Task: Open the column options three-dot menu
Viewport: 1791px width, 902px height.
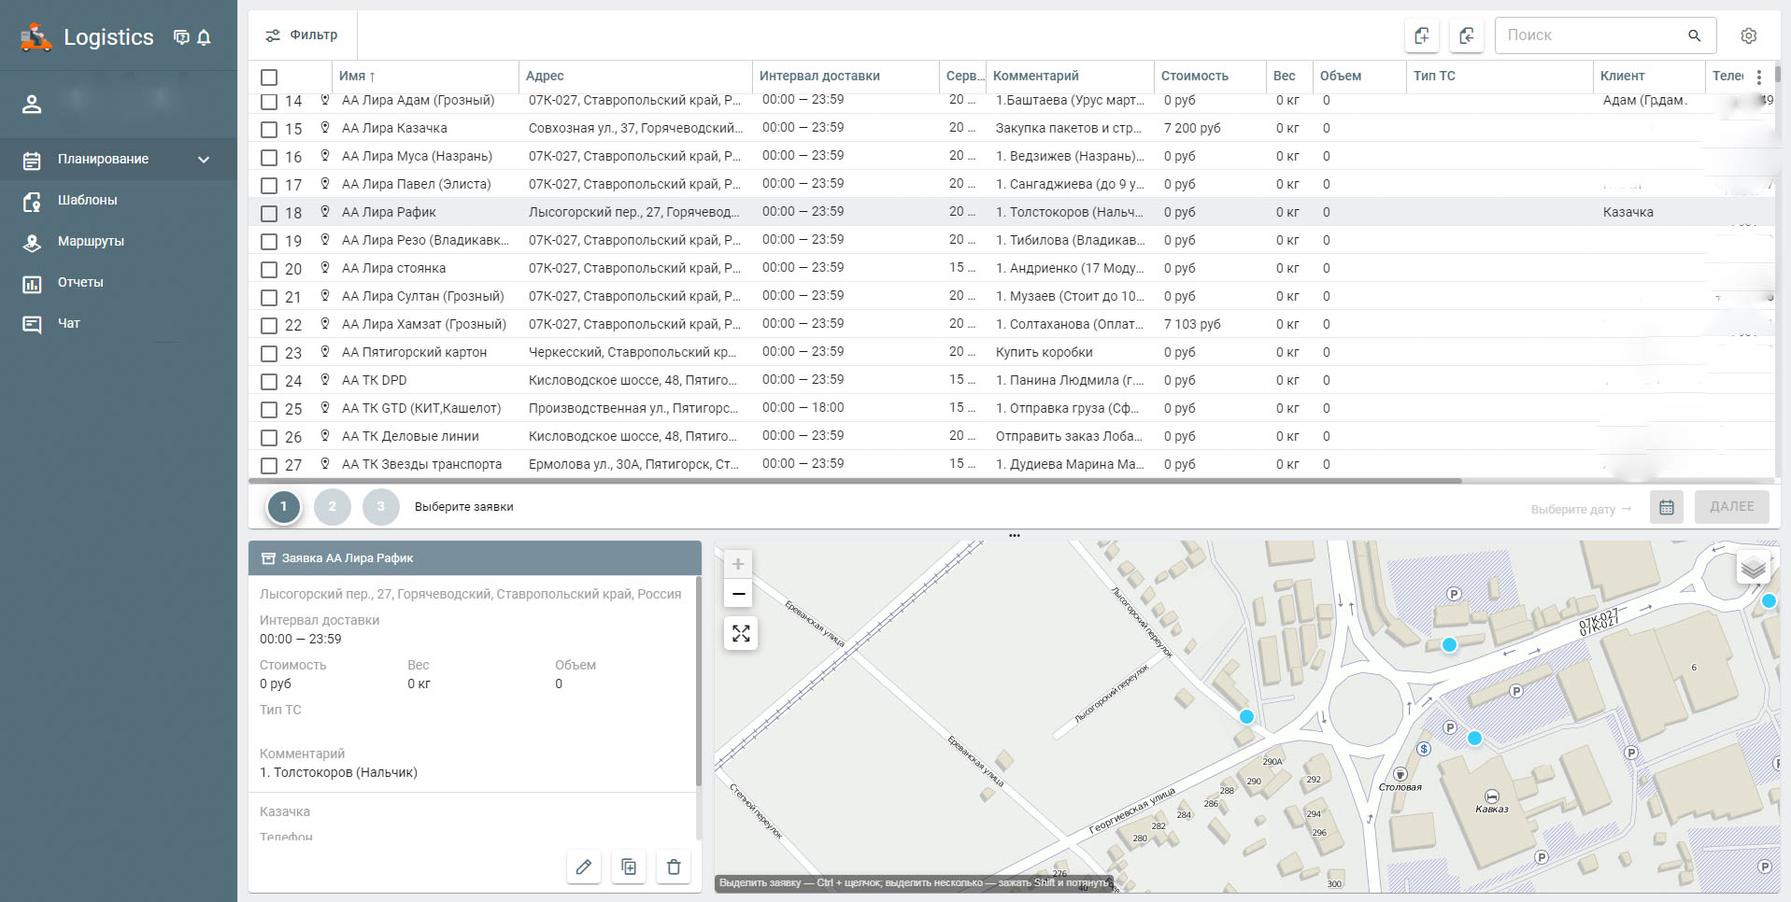Action: click(x=1758, y=78)
